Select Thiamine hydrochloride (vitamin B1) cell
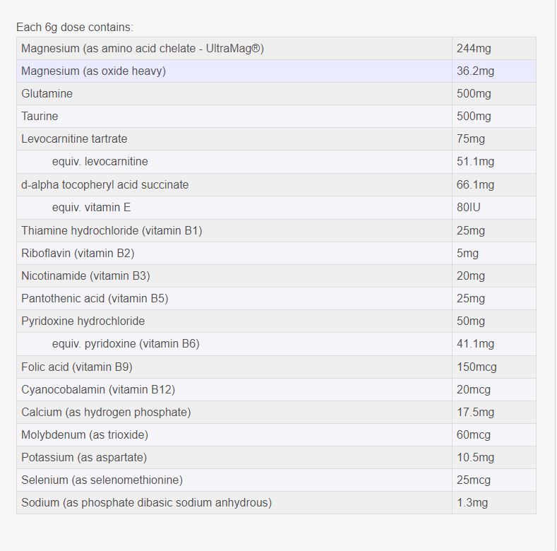The height and width of the screenshot is (551, 557). coord(112,231)
